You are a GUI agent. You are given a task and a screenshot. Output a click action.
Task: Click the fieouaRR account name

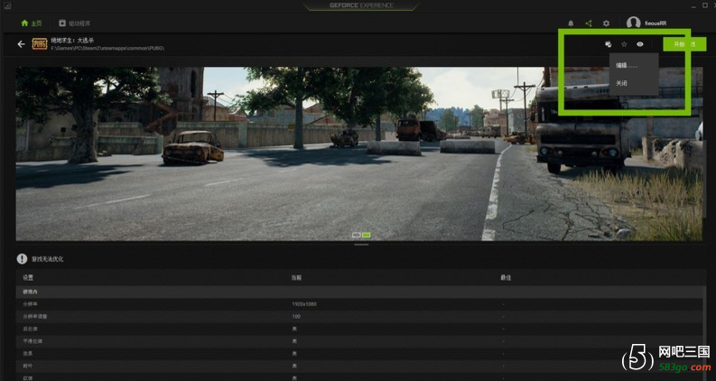(x=656, y=23)
